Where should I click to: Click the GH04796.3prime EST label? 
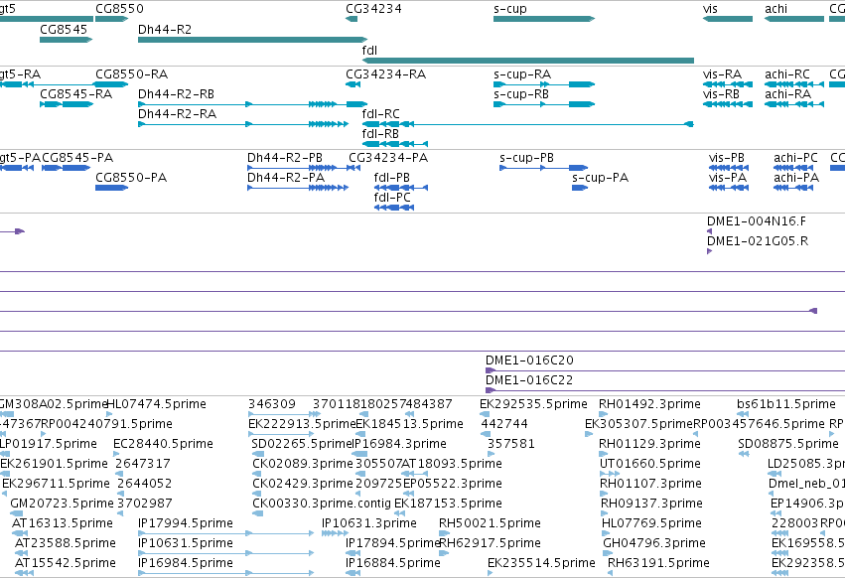pos(654,543)
